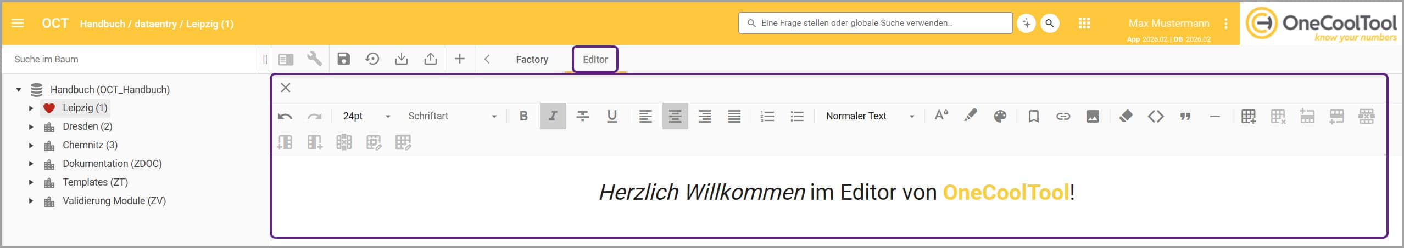Open the color palette tool
1404x248 pixels.
pyautogui.click(x=1000, y=116)
